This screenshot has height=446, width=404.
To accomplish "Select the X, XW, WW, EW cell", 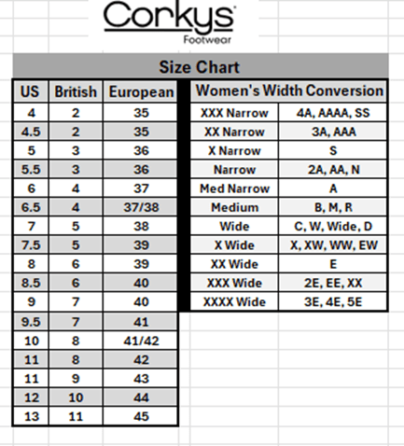I will (x=333, y=245).
